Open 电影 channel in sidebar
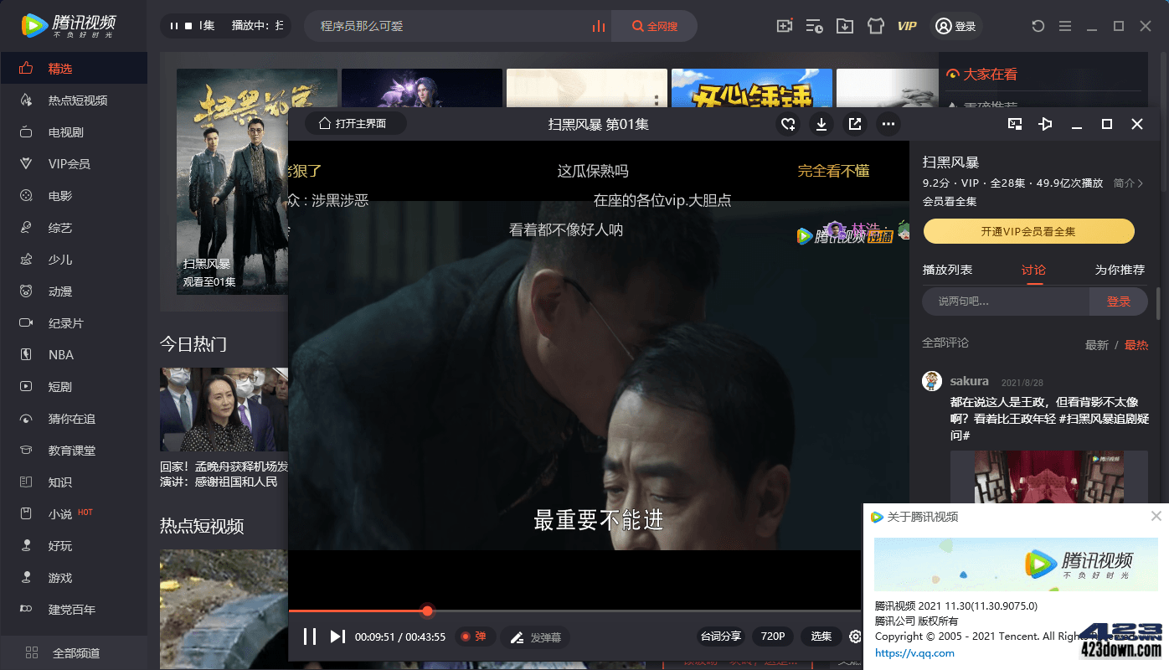This screenshot has width=1169, height=670. click(74, 196)
